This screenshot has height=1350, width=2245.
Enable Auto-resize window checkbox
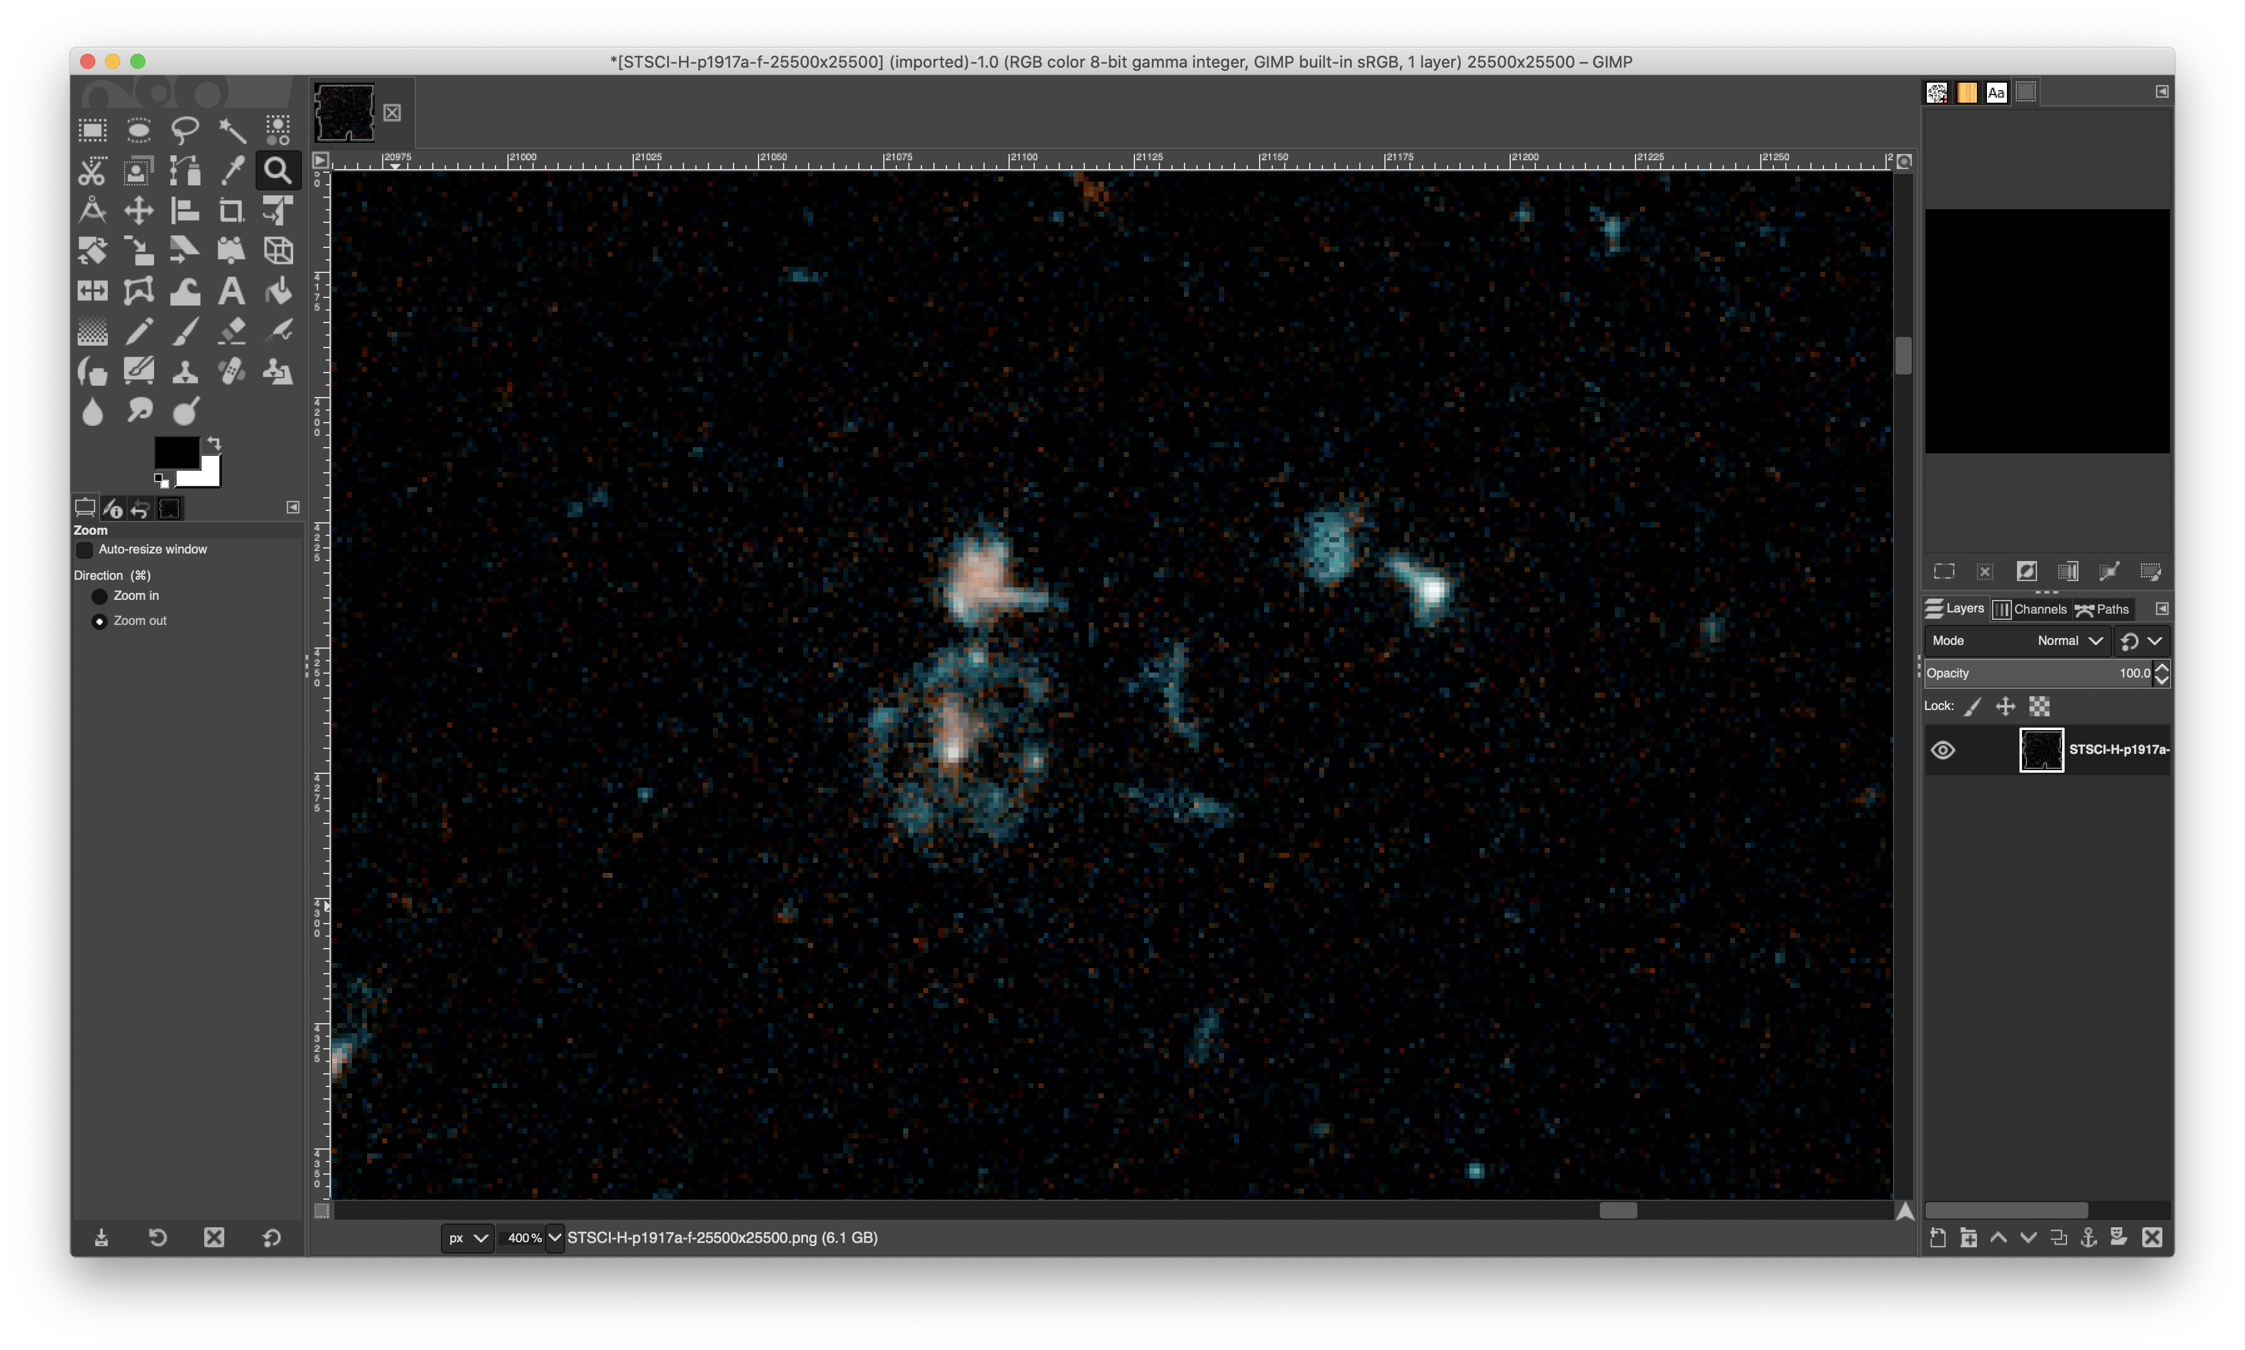click(85, 550)
